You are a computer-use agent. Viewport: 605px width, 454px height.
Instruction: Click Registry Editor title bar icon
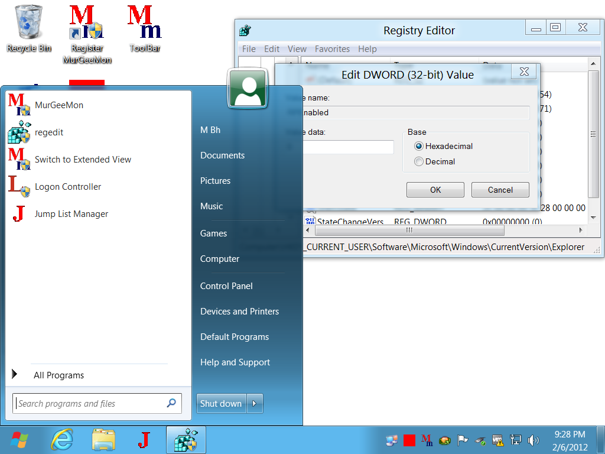click(245, 31)
